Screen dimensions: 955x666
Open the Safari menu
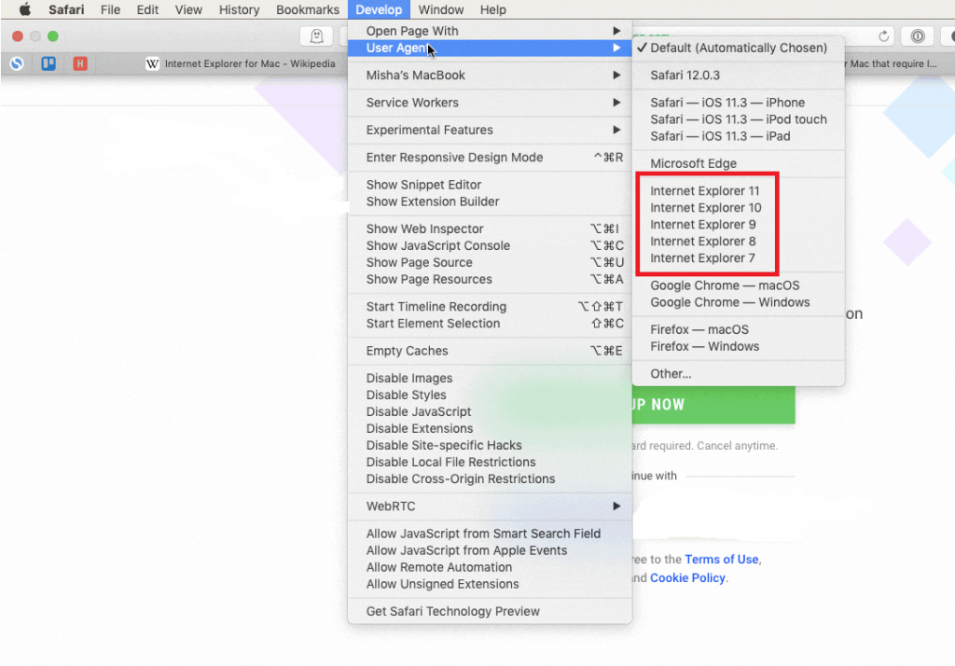click(x=66, y=9)
